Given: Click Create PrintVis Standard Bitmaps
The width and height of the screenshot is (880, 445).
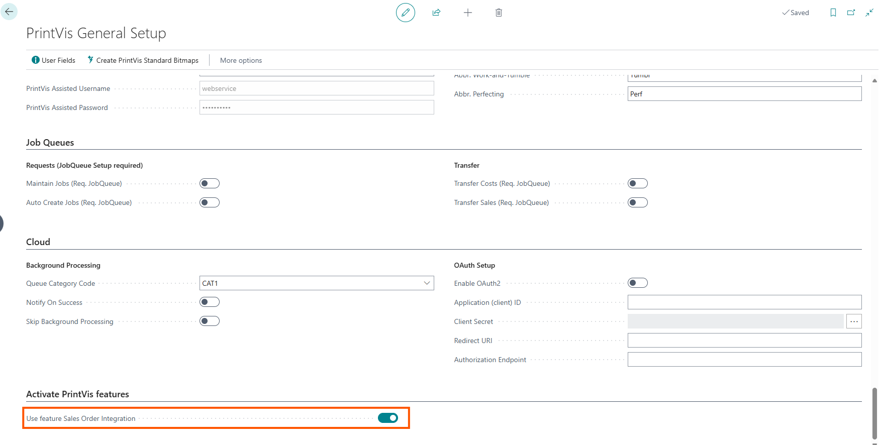Looking at the screenshot, I should (x=143, y=60).
